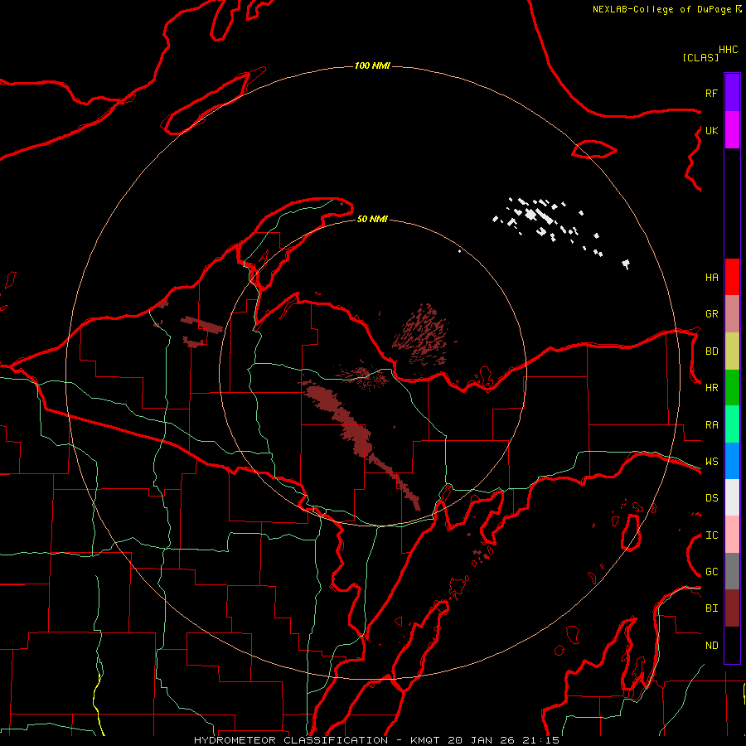Viewport: 746px width, 746px height.
Task: Click the BI legend label text
Action: coord(711,608)
